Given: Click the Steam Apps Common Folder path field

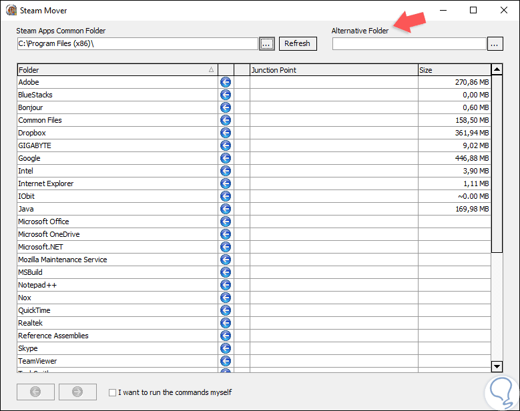Looking at the screenshot, I should pos(138,43).
